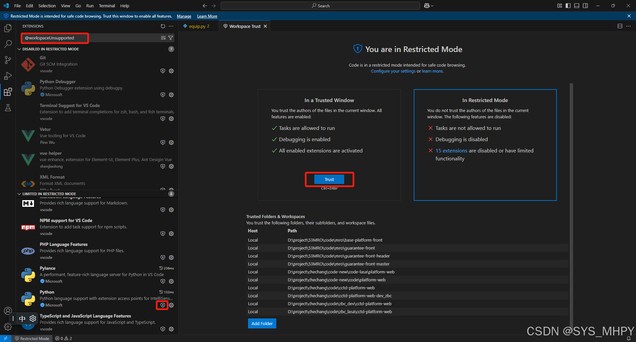Viewport: 636px width, 342px height.
Task: Toggle the Secondary Side Bar
Action: 585,6
